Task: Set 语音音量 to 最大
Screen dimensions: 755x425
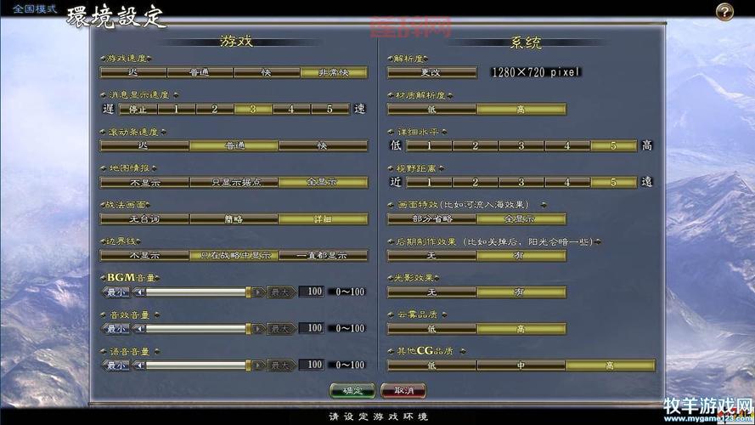Action: (x=282, y=365)
